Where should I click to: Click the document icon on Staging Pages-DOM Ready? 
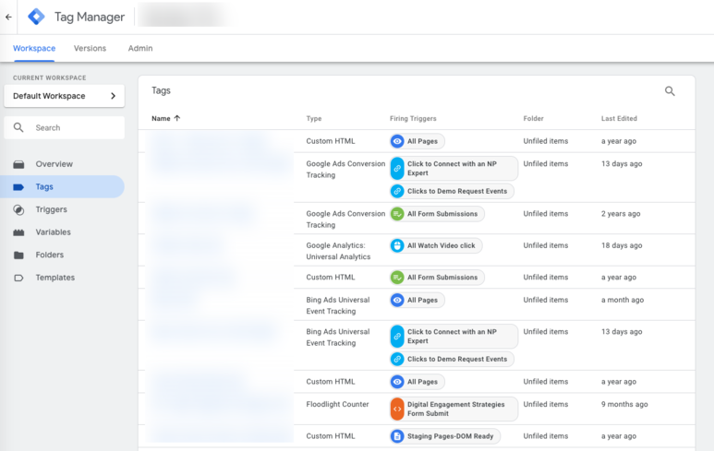point(397,436)
